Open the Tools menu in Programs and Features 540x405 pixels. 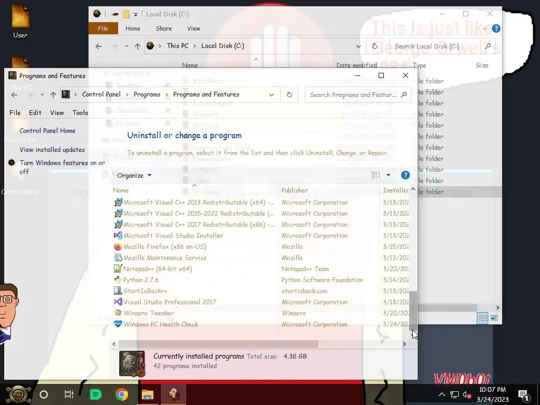[80, 113]
